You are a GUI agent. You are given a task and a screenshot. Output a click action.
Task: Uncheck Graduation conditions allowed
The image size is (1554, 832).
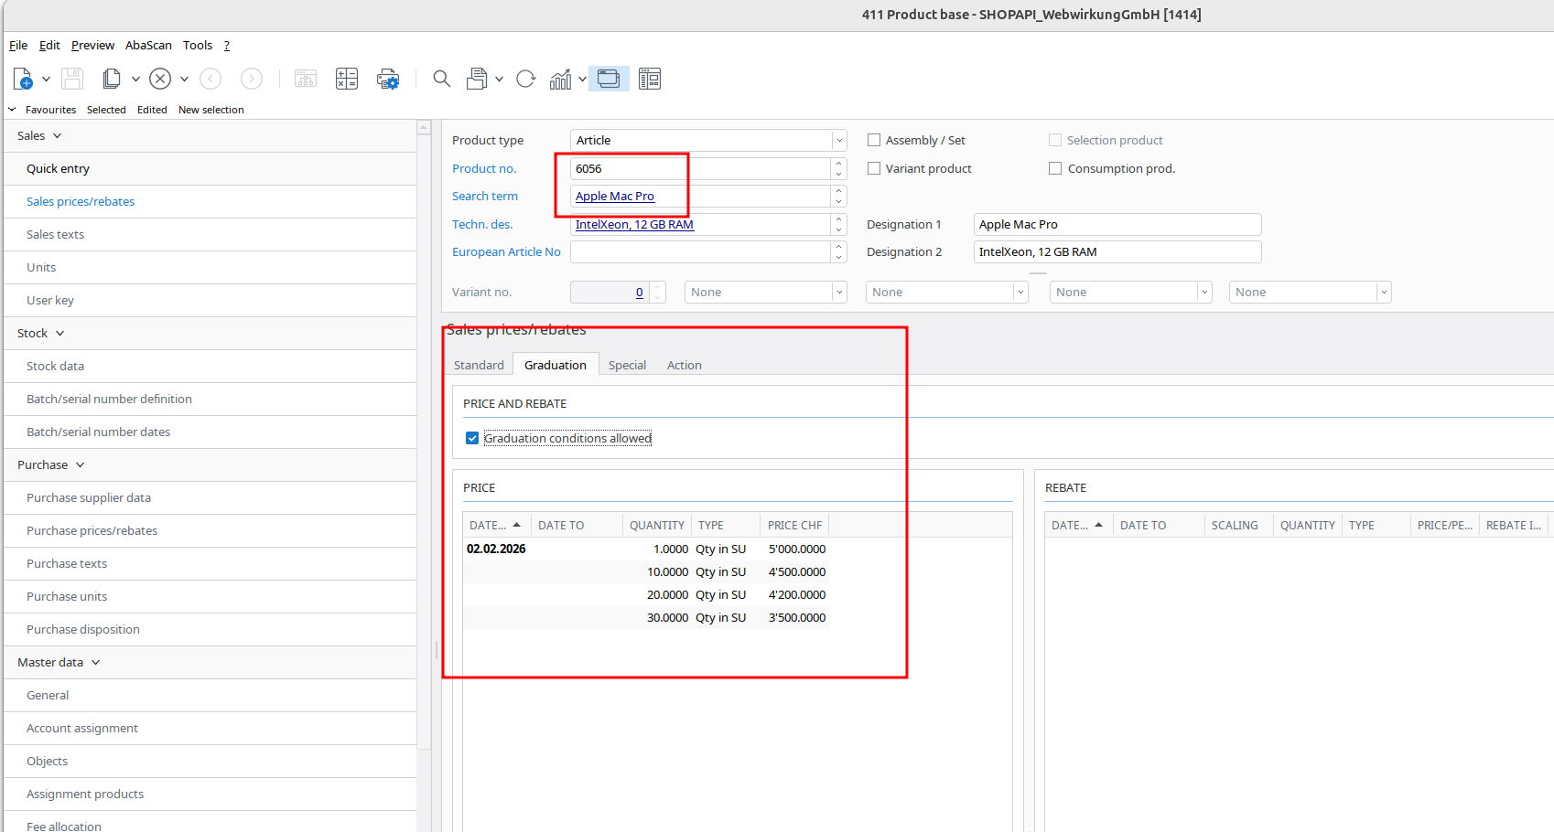coord(472,438)
